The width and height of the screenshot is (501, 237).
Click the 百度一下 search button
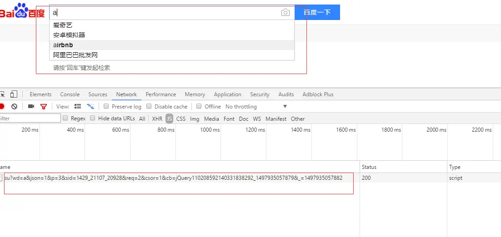click(x=317, y=12)
